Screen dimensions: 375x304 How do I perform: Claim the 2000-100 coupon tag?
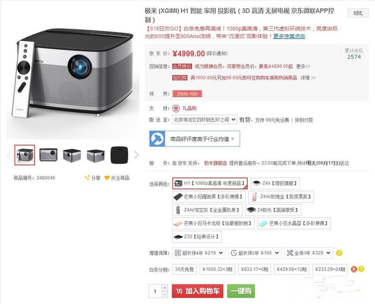point(187,94)
